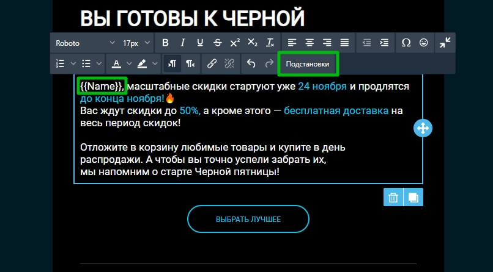Toggle underline formatting
Screen dimensions: 493x272
[x=200, y=43]
